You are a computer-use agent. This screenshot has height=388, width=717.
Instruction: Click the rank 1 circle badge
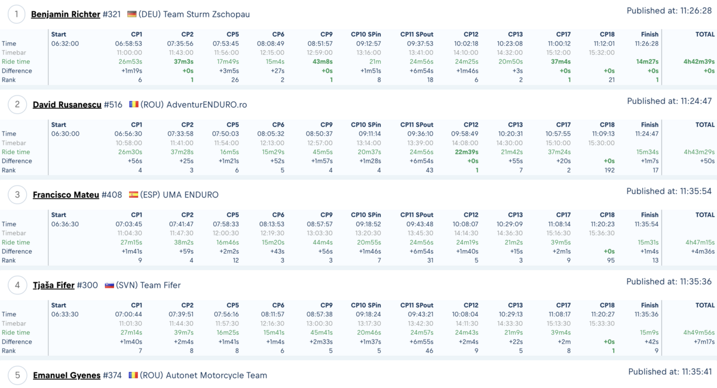click(x=17, y=14)
